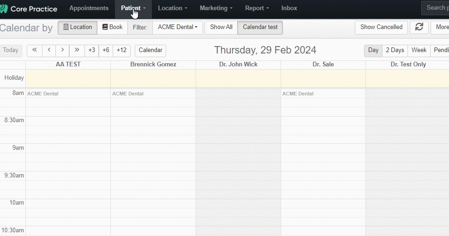
Task: Expand the Marketing menu
Action: pos(216,8)
